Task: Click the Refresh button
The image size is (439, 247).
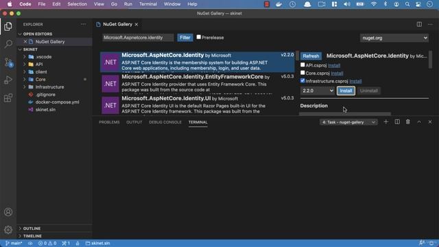Action: coord(311,56)
